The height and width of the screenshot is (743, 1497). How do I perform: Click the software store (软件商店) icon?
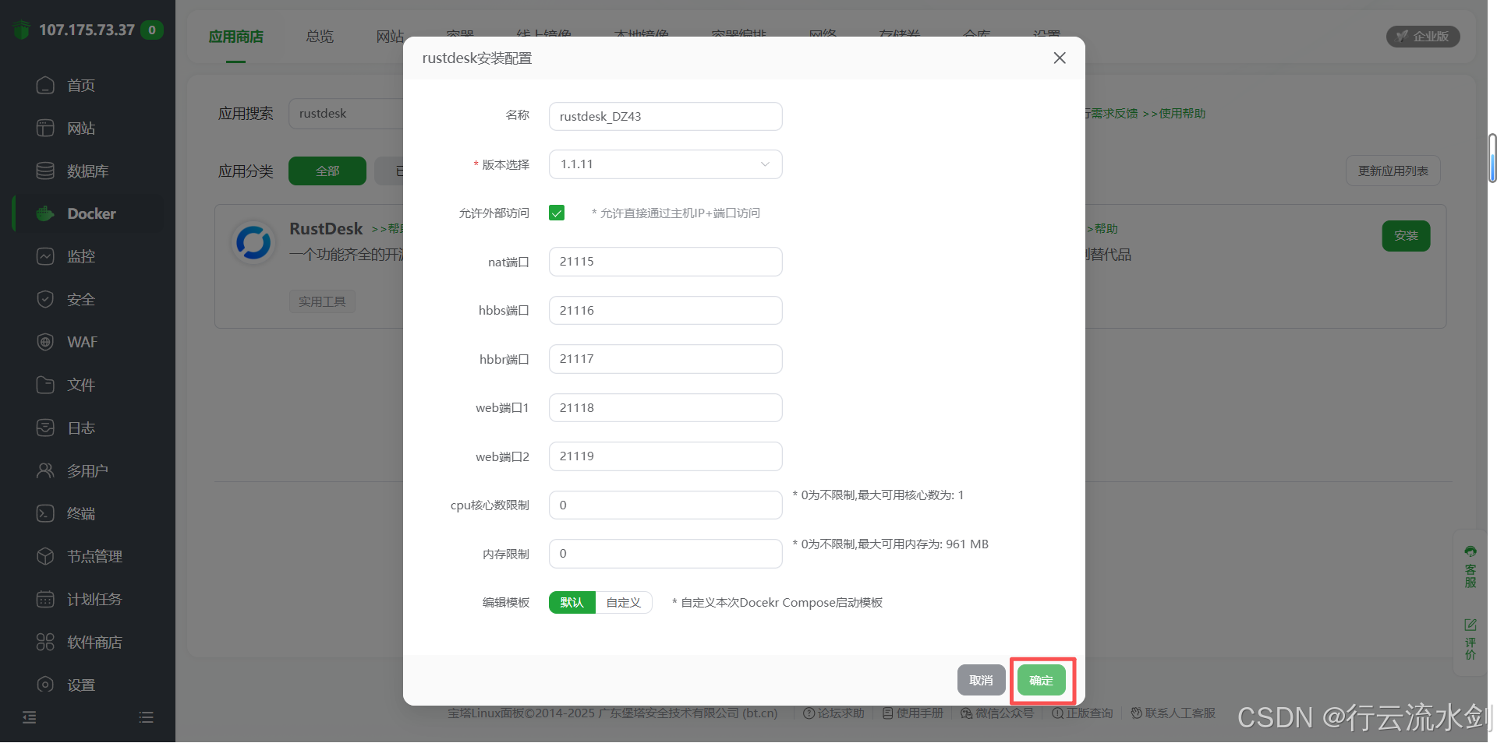(x=45, y=642)
